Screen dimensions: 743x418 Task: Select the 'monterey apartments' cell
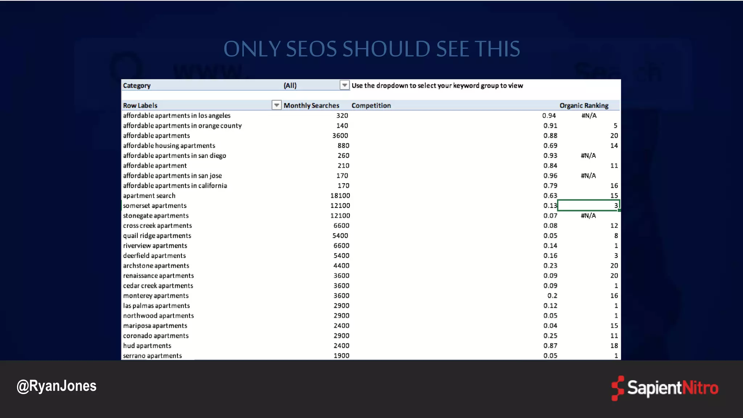coord(156,296)
